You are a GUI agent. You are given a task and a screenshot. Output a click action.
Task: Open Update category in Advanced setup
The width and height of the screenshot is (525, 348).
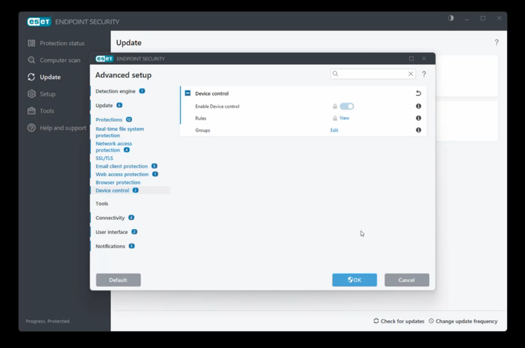click(104, 106)
